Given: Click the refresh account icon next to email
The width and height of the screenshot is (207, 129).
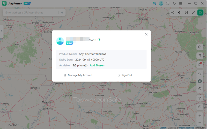Looking at the screenshot, I should pos(99,39).
